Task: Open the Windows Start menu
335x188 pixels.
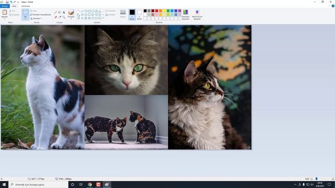Action: pos(4,184)
